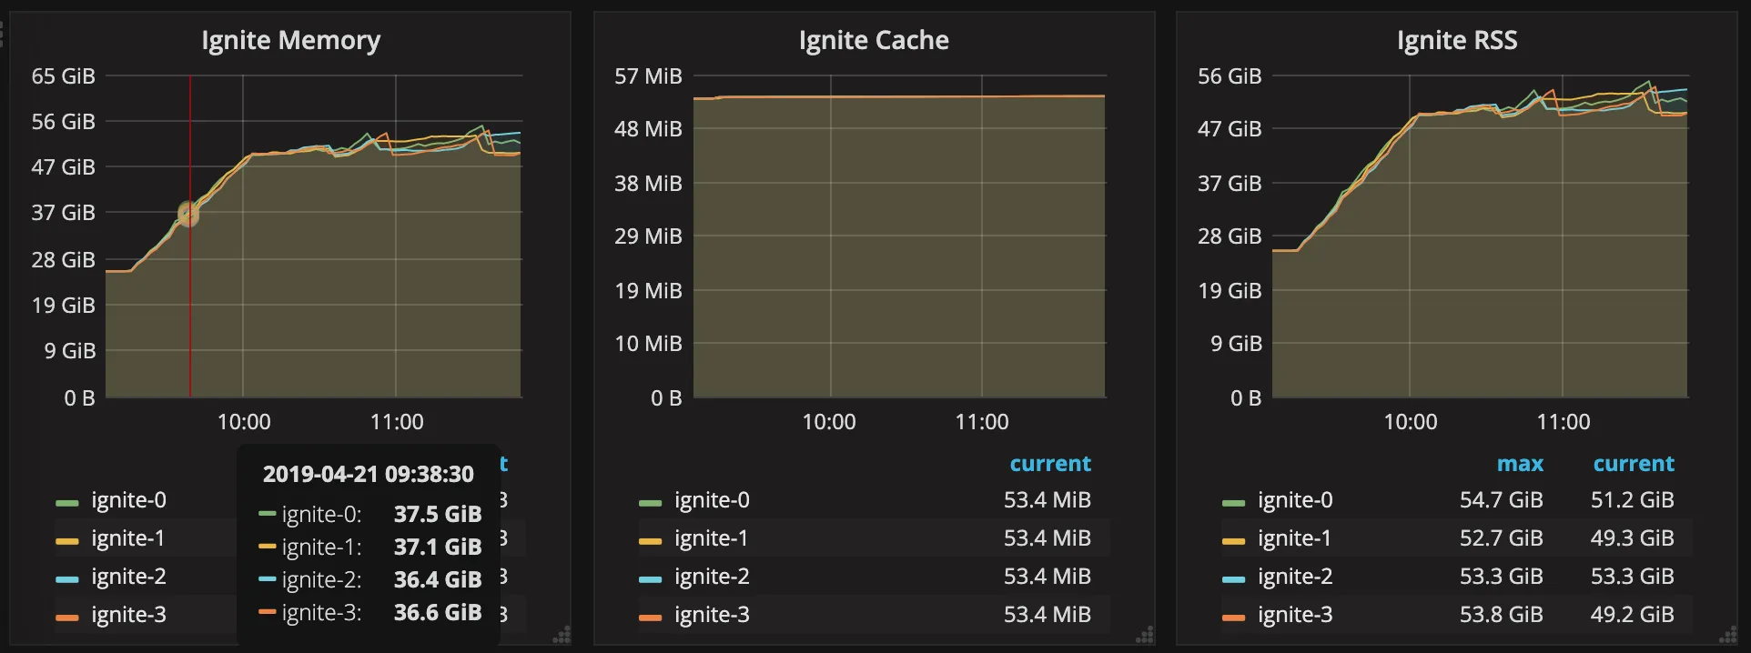Click the Ignite Memory panel title
This screenshot has height=653, width=1751.
tap(290, 41)
